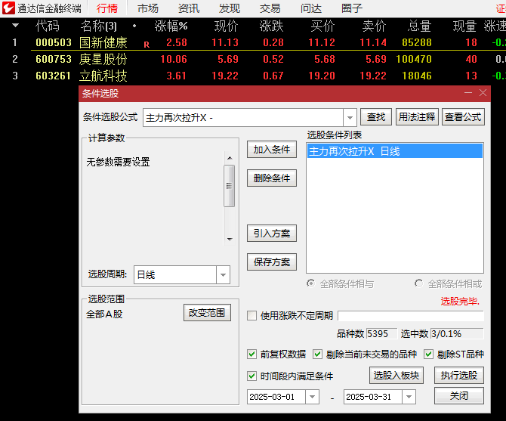The width and height of the screenshot is (506, 421).
Task: Click the parameter list scroll up arrow
Action: 230,158
